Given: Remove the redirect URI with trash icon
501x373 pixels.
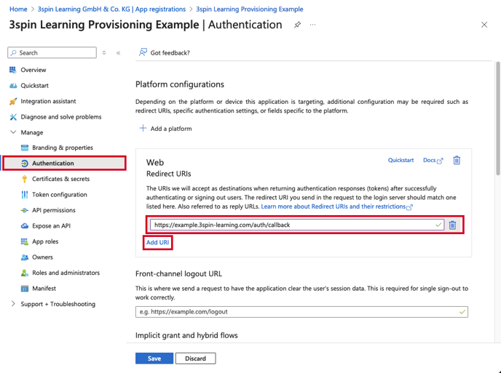Looking at the screenshot, I should coord(452,225).
